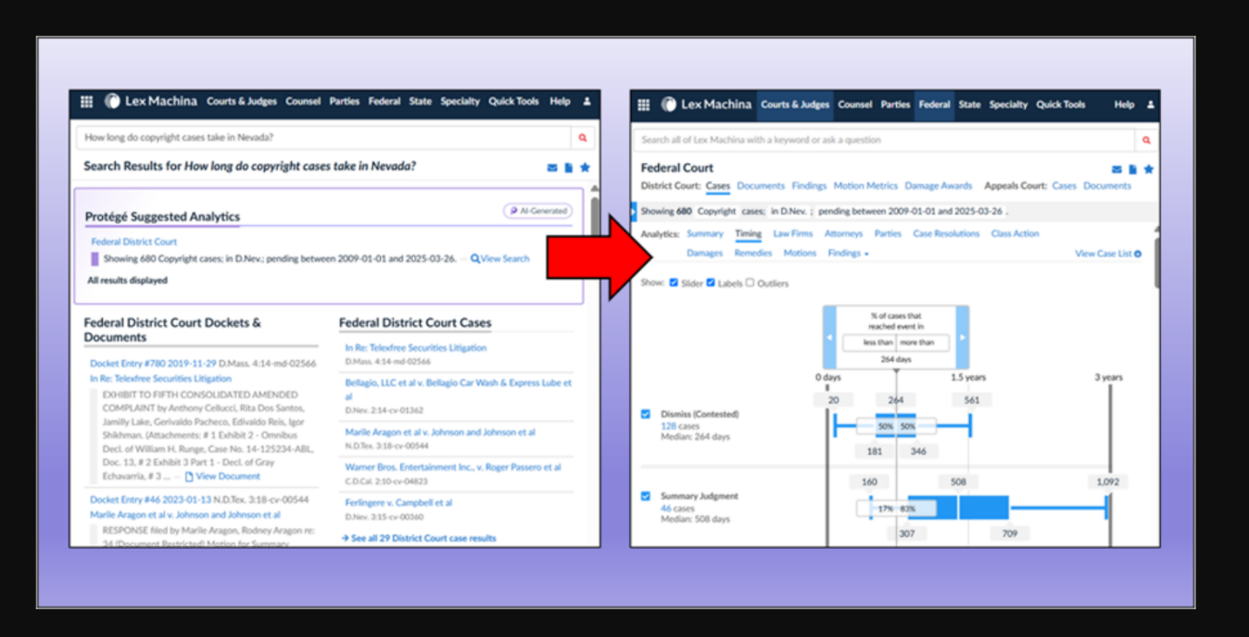Enable the Outliers checkbox
Viewport: 1249px width, 637px height.
pyautogui.click(x=750, y=282)
